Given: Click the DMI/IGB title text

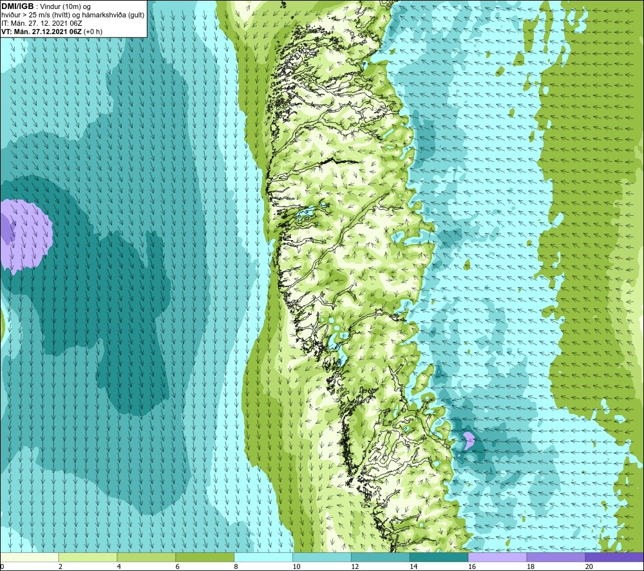Looking at the screenshot, I should (17, 6).
